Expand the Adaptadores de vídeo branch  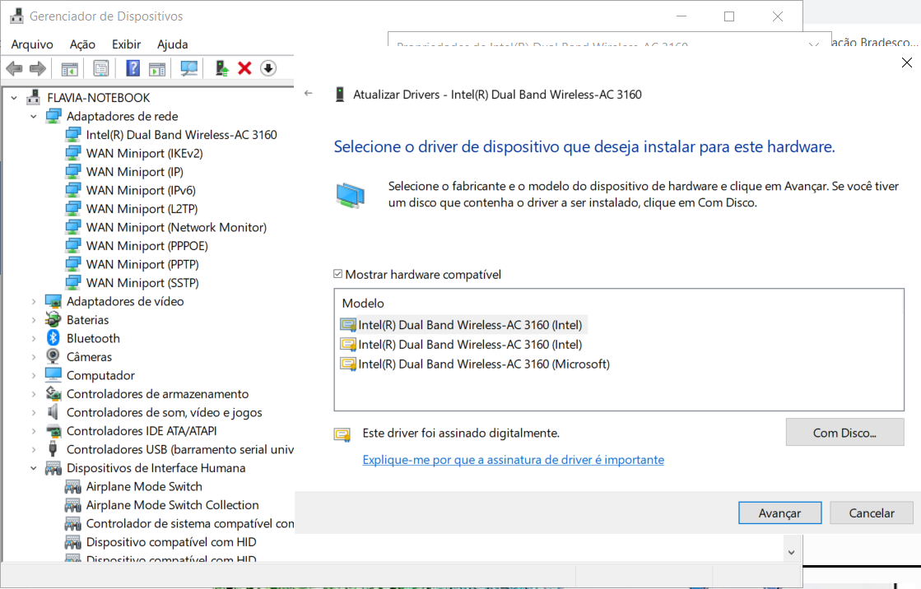point(34,301)
